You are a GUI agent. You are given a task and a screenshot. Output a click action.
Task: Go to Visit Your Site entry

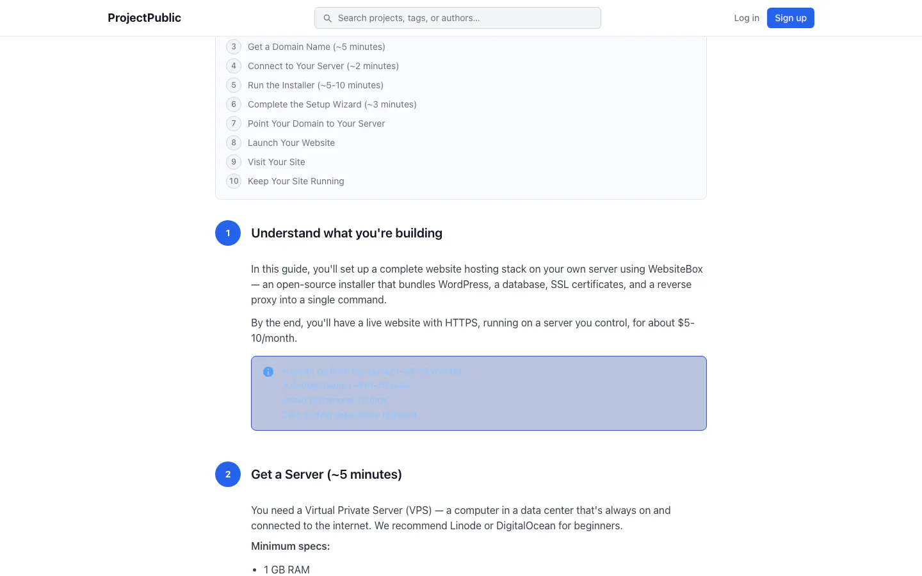click(277, 162)
